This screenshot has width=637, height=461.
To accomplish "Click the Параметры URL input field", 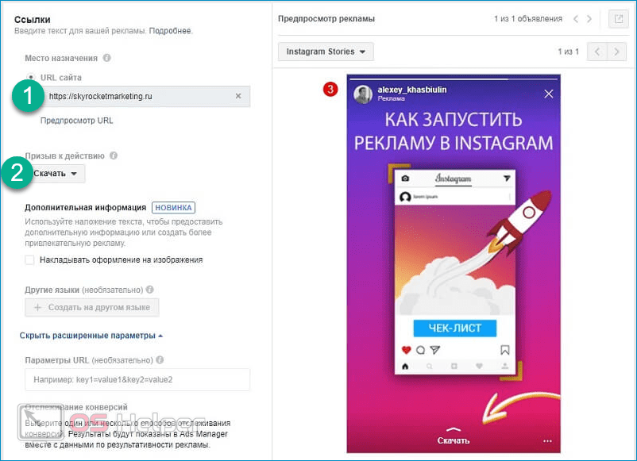I will click(137, 379).
